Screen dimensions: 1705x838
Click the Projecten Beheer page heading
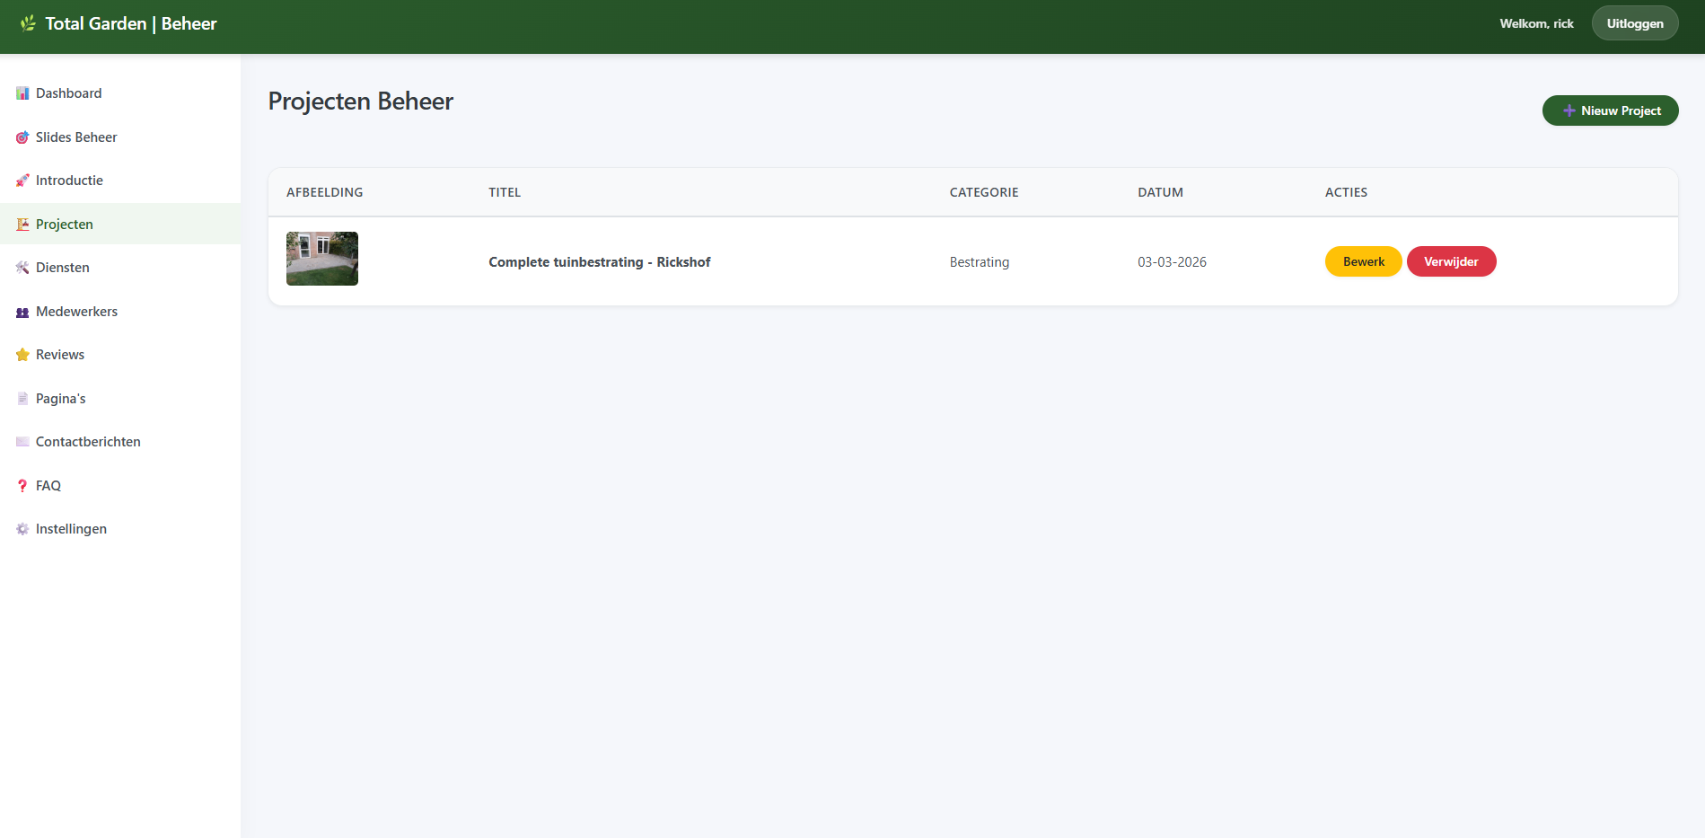click(361, 101)
